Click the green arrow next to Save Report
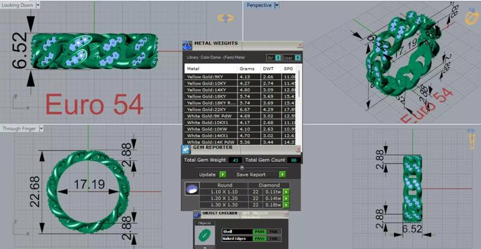481x249 pixels. tap(283, 174)
